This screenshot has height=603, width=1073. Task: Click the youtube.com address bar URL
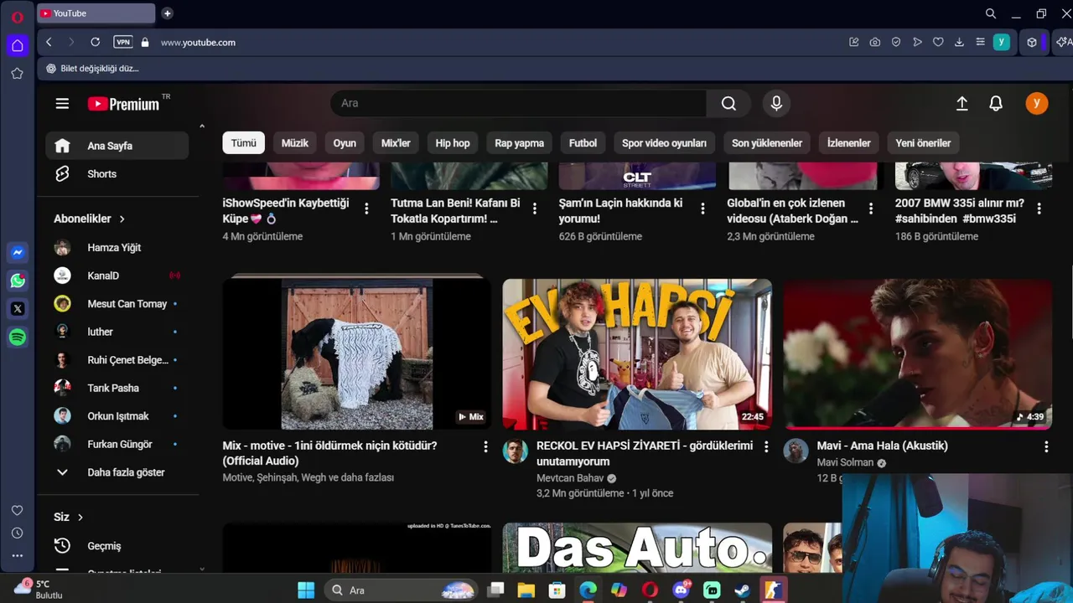pyautogui.click(x=198, y=42)
